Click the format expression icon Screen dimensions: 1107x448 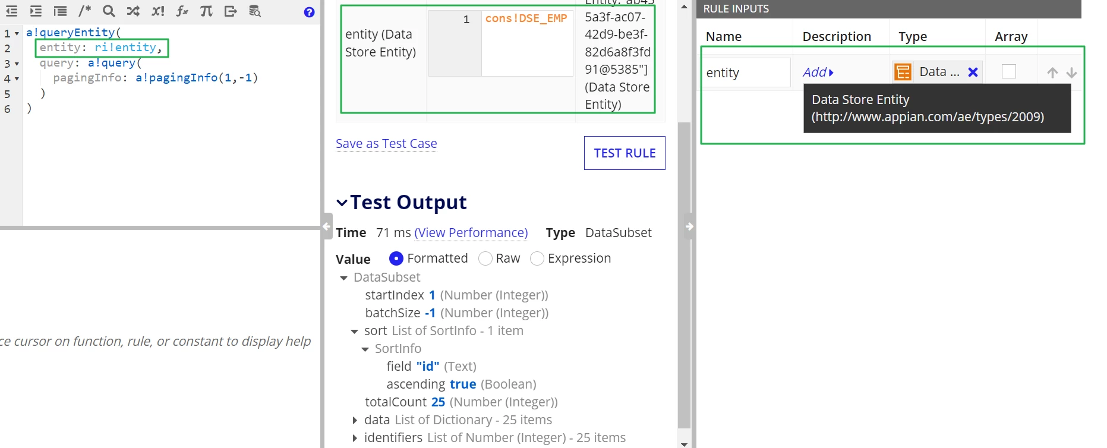tap(60, 11)
